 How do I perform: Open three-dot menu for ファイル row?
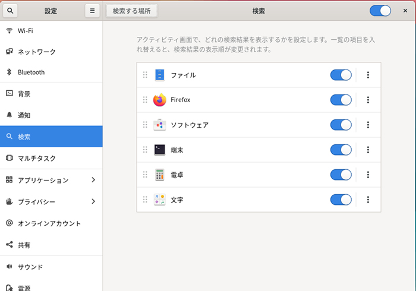(368, 75)
